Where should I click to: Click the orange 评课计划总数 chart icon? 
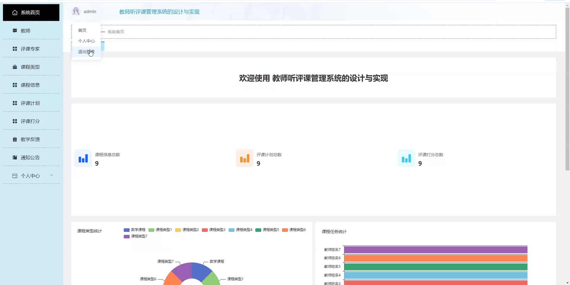click(245, 158)
